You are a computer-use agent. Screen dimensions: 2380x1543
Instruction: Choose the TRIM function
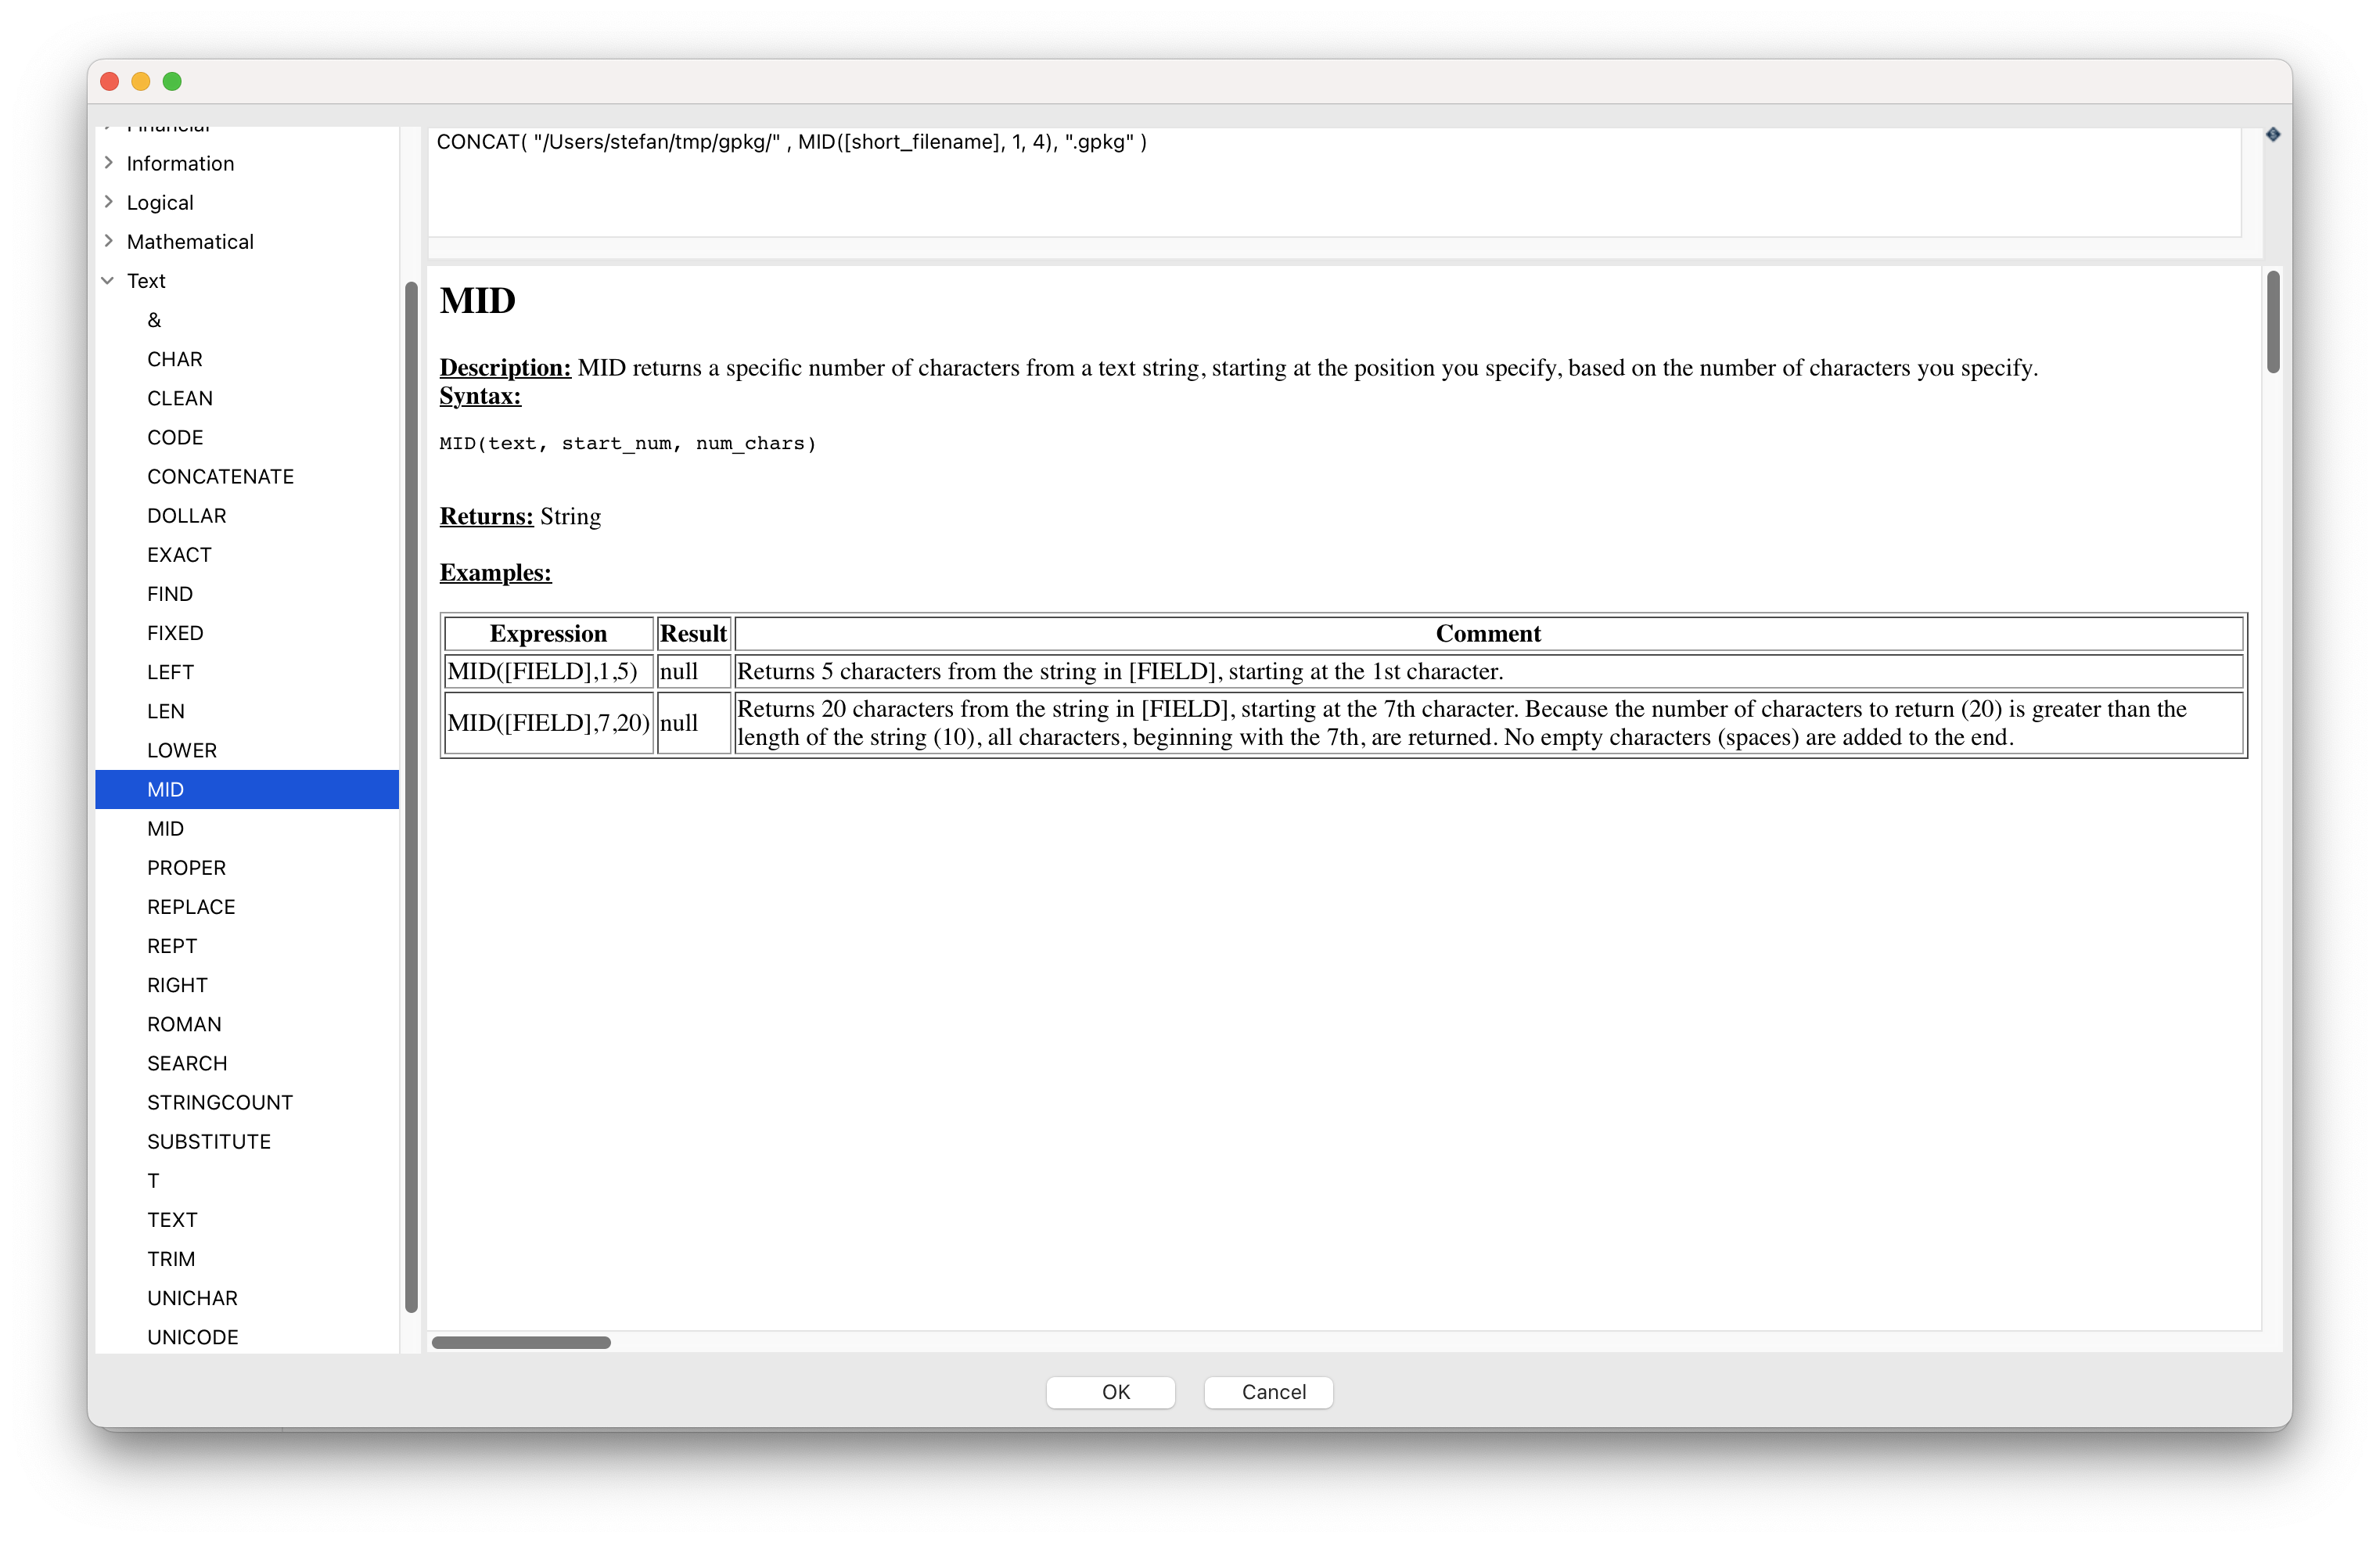point(171,1258)
